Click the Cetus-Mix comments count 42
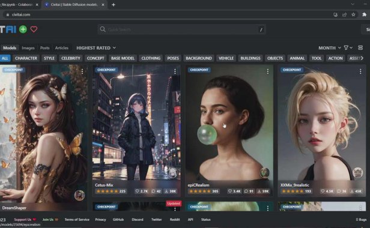370x228 pixels. (156, 191)
